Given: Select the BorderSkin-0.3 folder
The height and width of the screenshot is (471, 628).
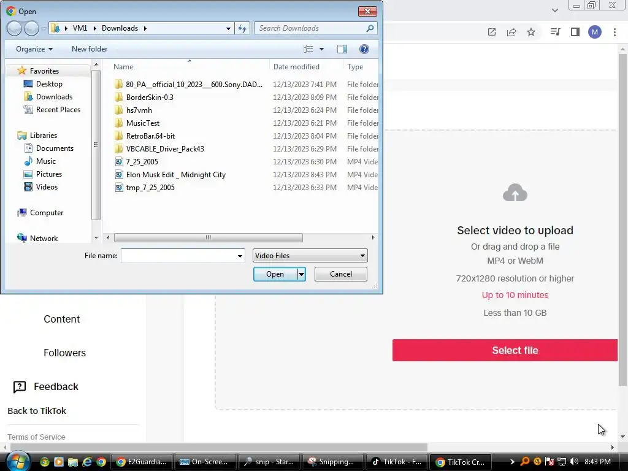Looking at the screenshot, I should coord(150,98).
